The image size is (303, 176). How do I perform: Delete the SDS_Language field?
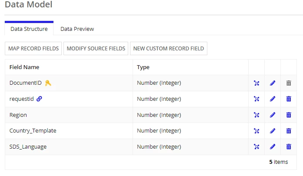(x=289, y=146)
